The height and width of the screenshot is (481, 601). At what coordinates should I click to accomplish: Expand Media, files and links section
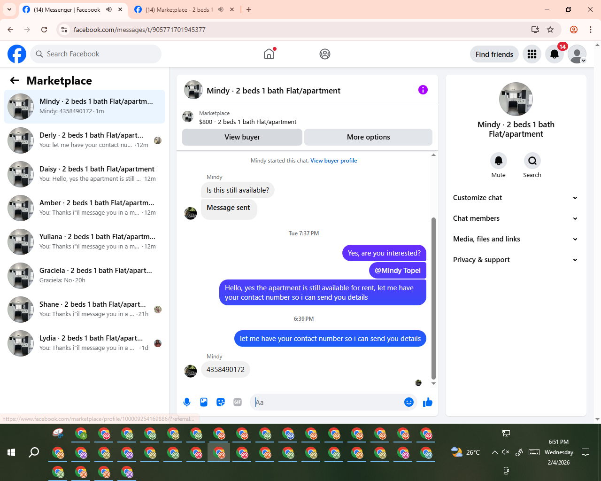(516, 239)
